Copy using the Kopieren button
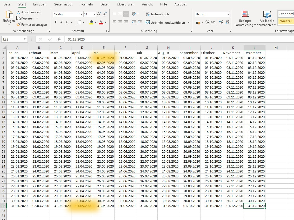 [x=25, y=18]
